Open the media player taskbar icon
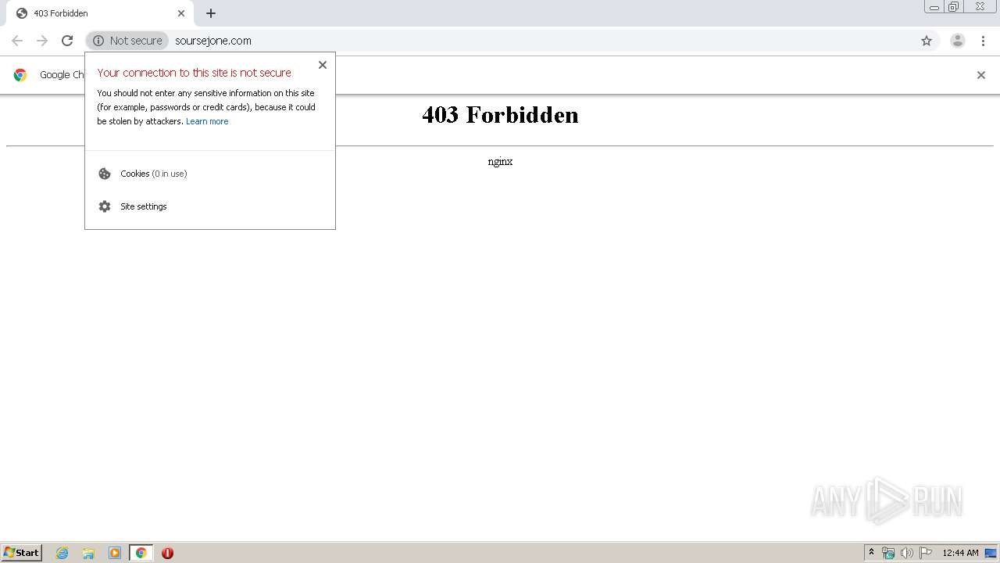 click(x=115, y=553)
